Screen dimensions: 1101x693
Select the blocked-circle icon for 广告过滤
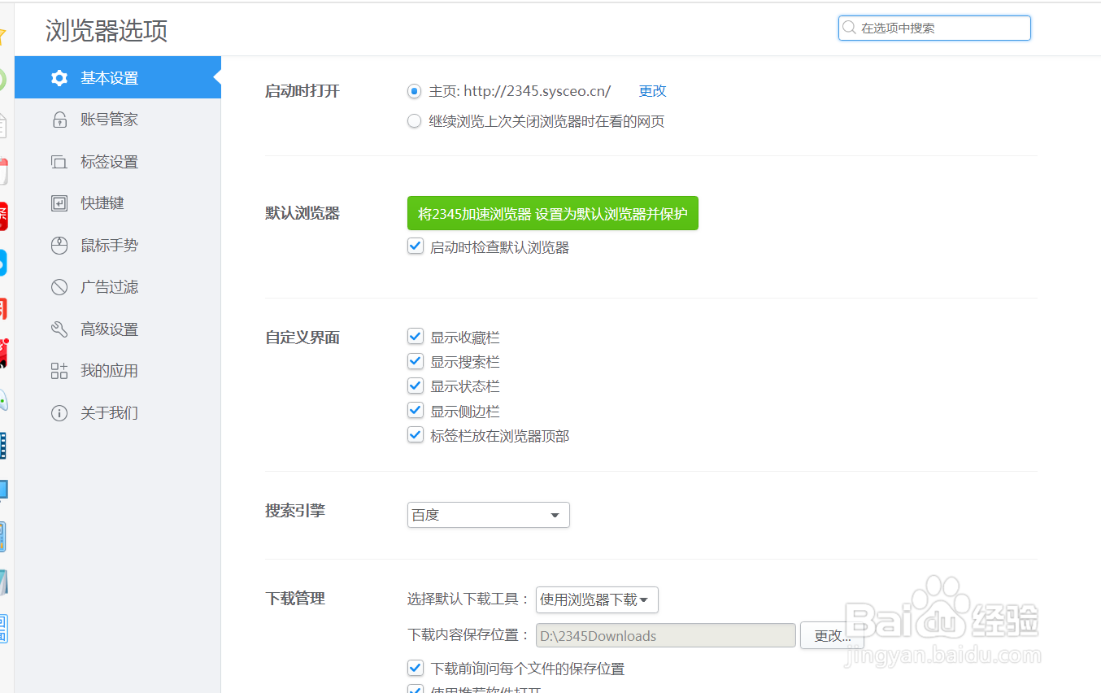[x=59, y=287]
